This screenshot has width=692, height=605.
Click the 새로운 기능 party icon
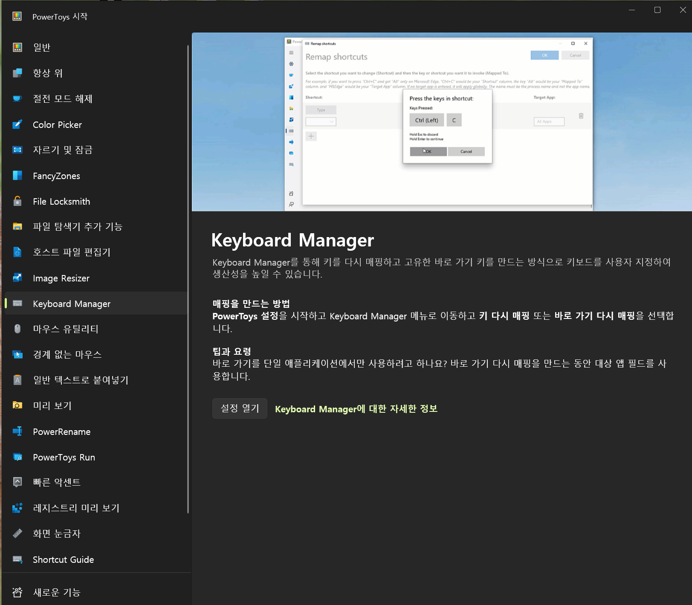pyautogui.click(x=17, y=592)
